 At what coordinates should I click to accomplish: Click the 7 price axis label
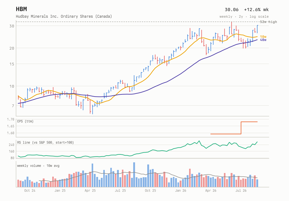[13, 106]
